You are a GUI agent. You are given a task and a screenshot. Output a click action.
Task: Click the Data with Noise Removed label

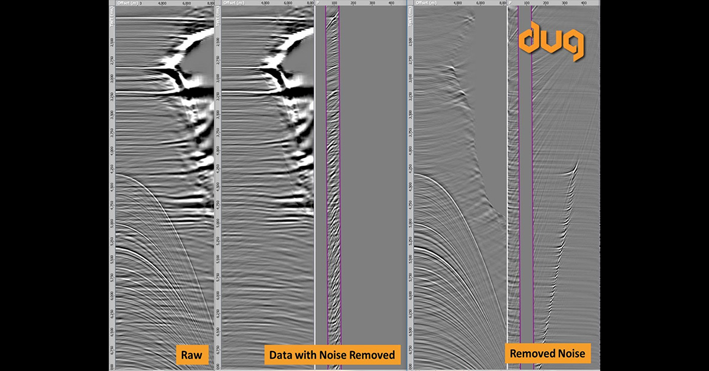332,355
